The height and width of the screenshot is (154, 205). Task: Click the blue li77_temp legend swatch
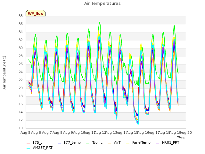click(60, 143)
